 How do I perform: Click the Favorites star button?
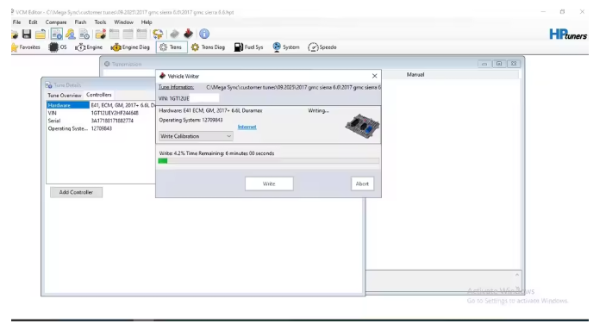pos(26,47)
